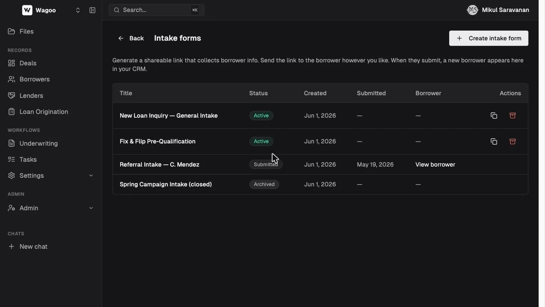Open View borrower for Referral Intake

click(x=435, y=164)
